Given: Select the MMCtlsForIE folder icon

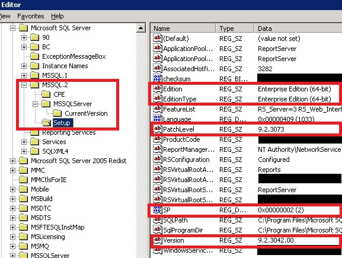Looking at the screenshot, I should [x=24, y=180].
